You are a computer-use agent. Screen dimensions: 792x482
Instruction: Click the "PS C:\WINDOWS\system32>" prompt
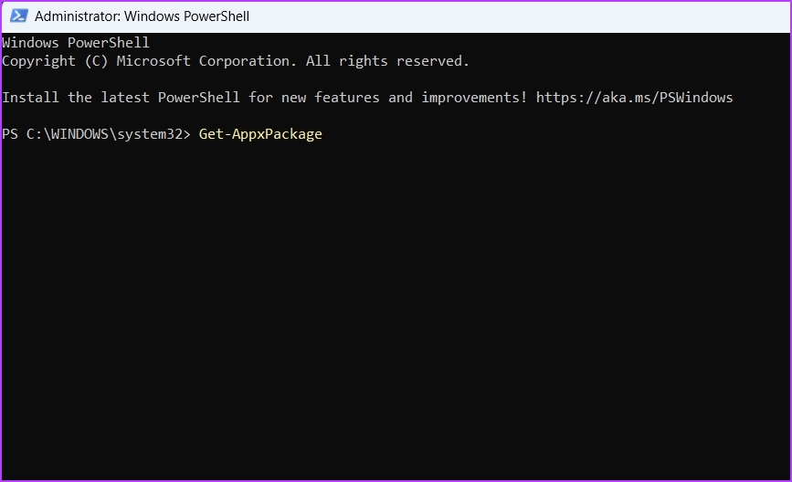(x=96, y=134)
